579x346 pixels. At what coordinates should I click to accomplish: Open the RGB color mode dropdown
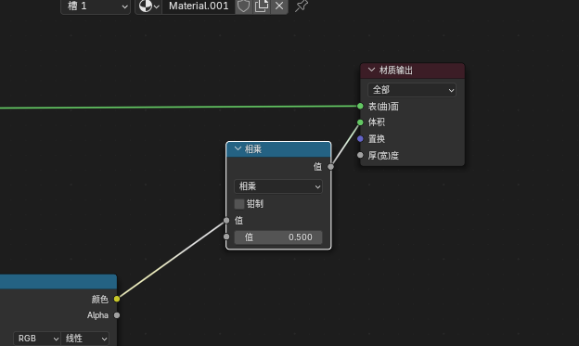point(37,339)
